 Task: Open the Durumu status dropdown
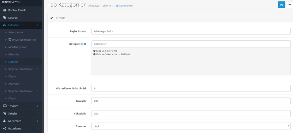(191, 126)
